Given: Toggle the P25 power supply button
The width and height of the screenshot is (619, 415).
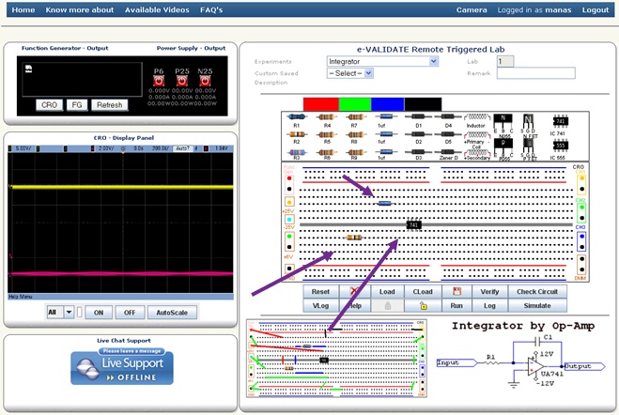Looking at the screenshot, I should tap(182, 81).
